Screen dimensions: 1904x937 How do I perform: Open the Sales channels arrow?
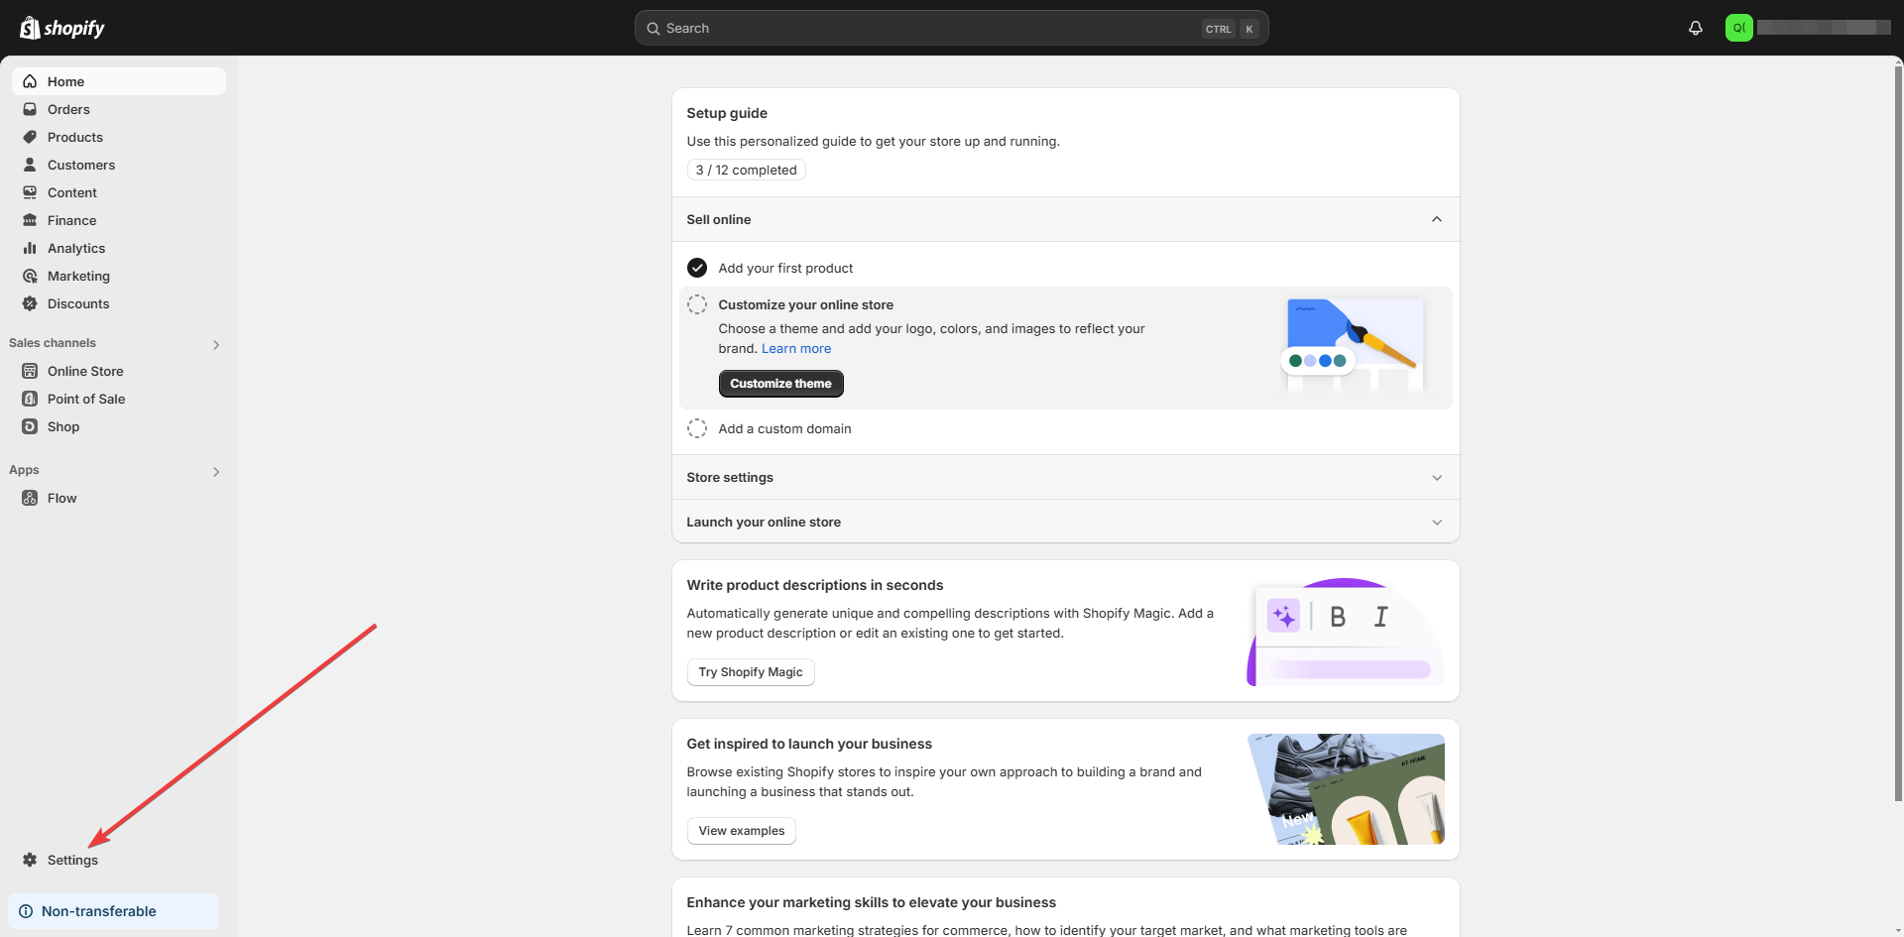(216, 344)
